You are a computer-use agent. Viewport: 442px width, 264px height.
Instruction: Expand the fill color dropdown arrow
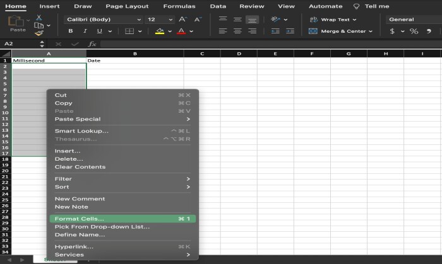coord(170,32)
